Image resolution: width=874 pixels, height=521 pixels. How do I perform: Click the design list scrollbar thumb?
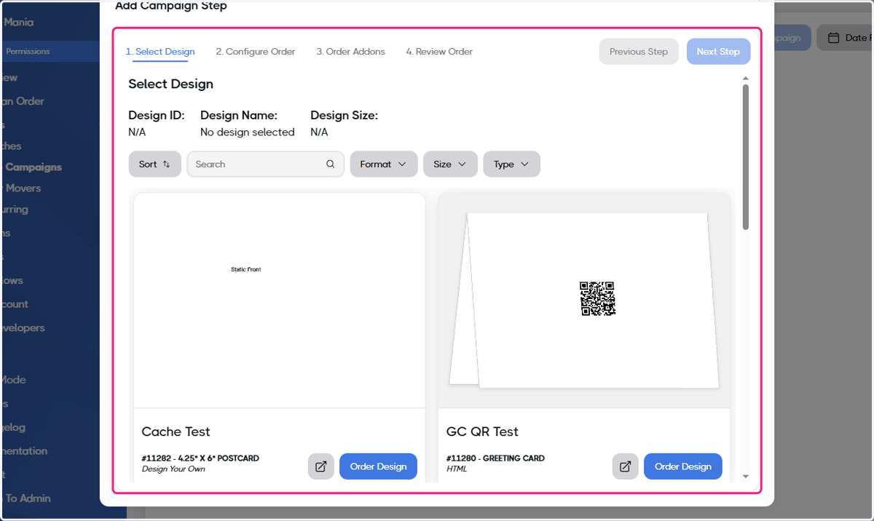[746, 156]
